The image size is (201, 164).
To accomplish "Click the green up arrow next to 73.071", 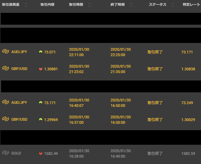I will point(41,52).
